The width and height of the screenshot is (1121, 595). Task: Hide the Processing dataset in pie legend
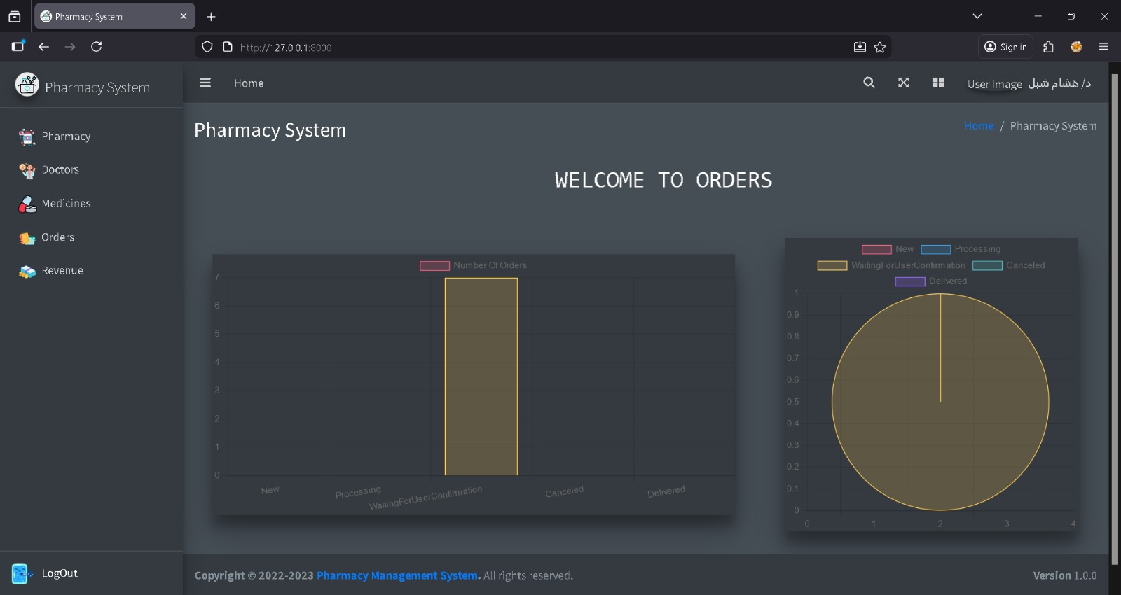[961, 249]
